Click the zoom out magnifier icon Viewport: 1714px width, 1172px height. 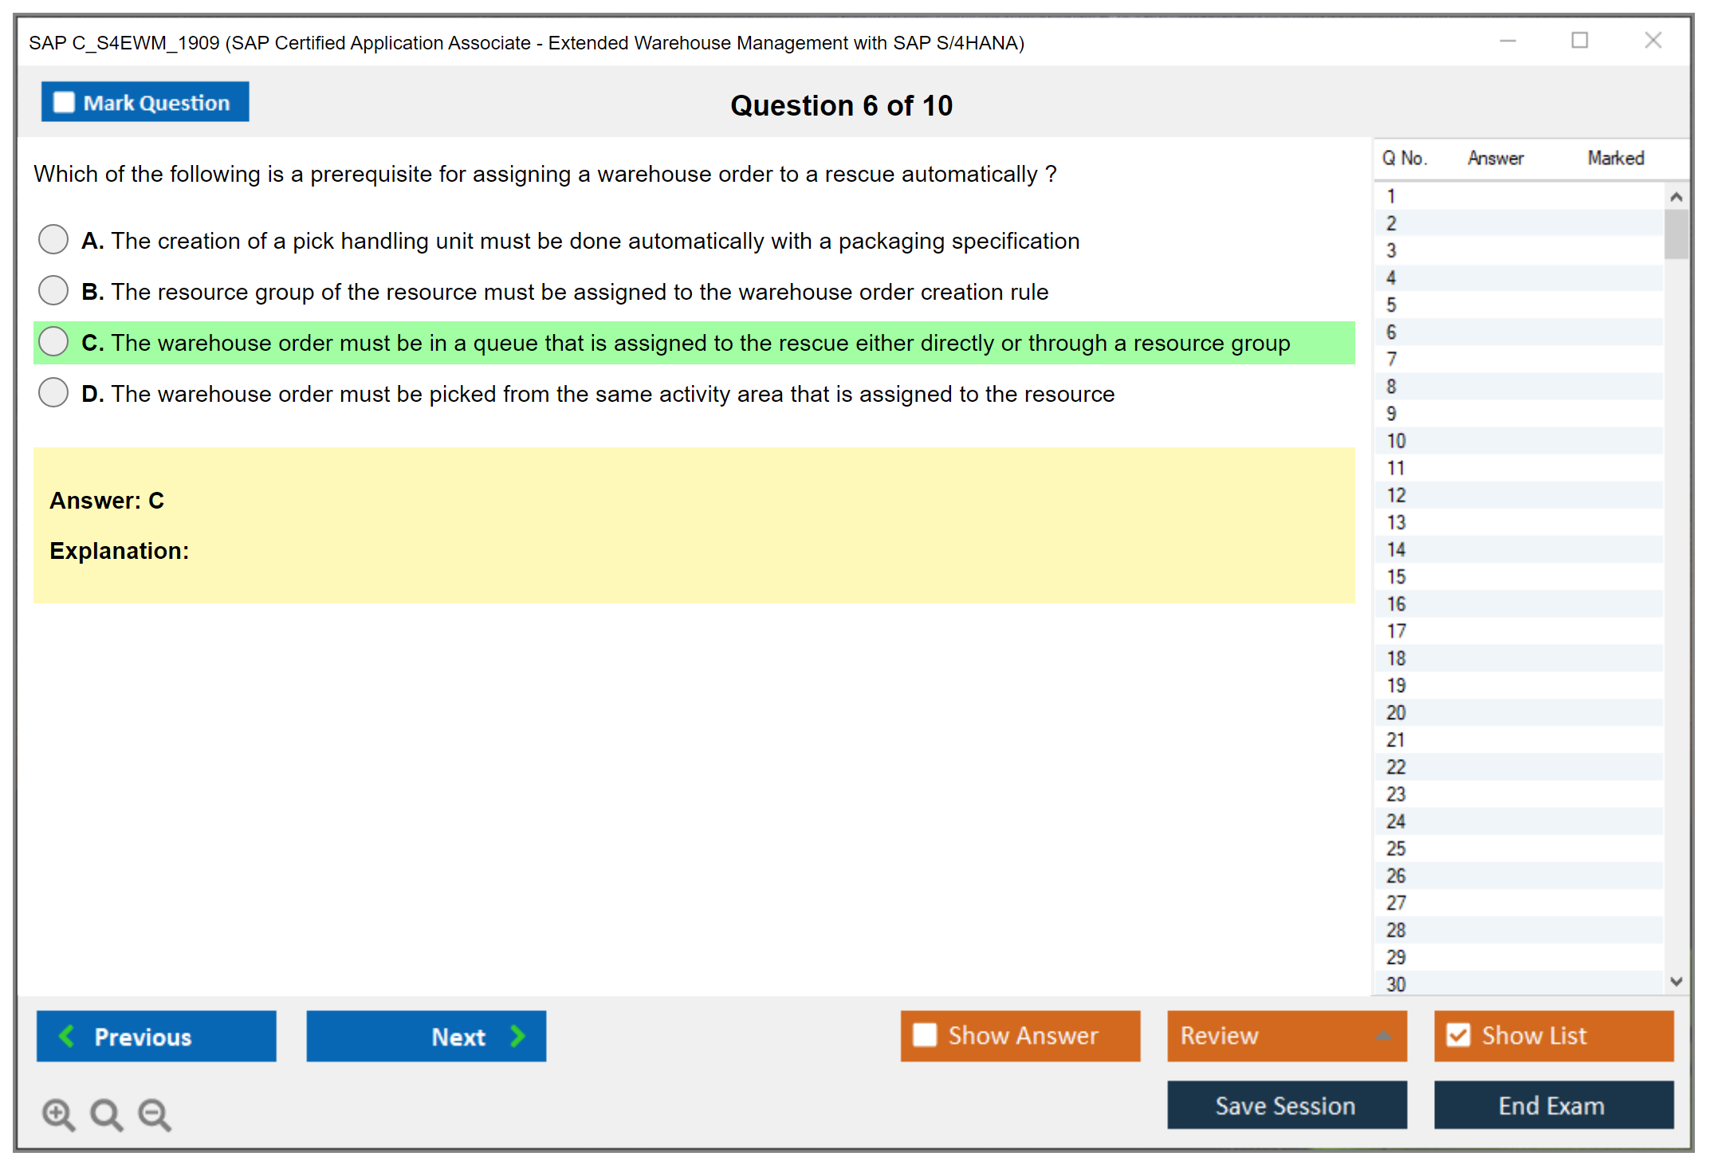(154, 1114)
